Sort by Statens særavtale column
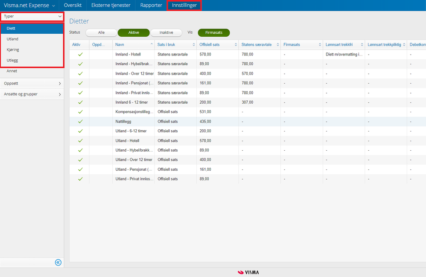The height and width of the screenshot is (277, 426). tap(277, 44)
